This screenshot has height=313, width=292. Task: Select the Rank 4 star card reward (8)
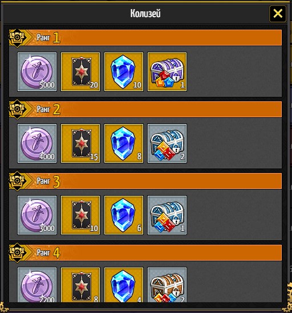(80, 285)
